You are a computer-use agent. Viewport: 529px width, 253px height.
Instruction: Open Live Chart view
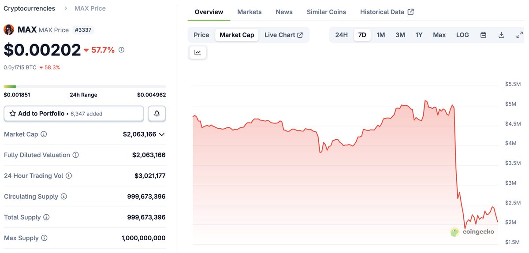pyautogui.click(x=283, y=35)
